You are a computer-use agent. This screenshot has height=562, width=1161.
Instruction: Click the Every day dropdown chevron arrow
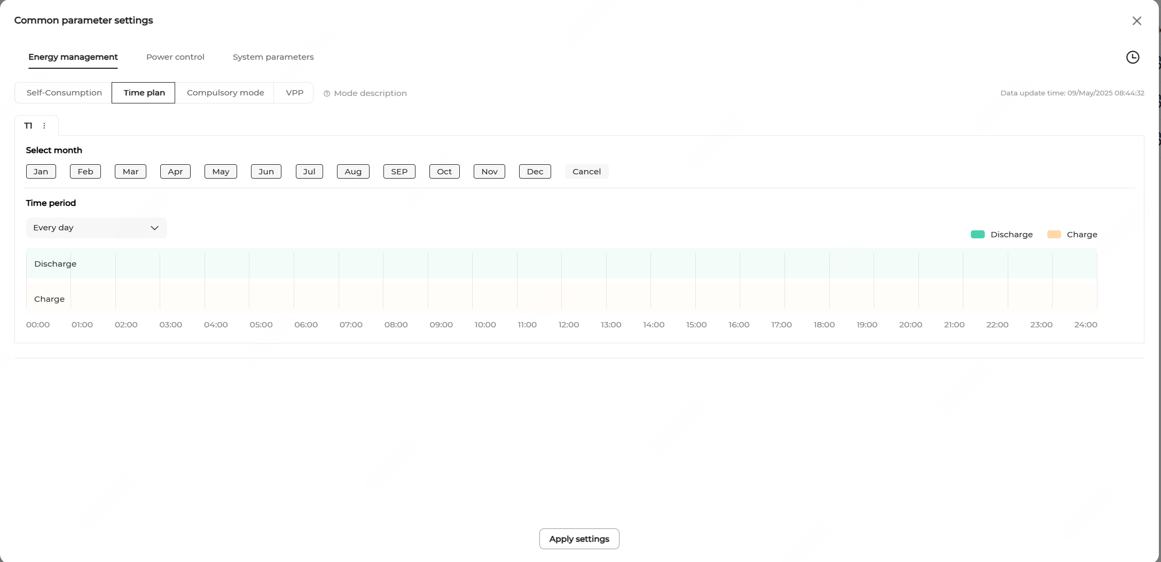click(154, 228)
